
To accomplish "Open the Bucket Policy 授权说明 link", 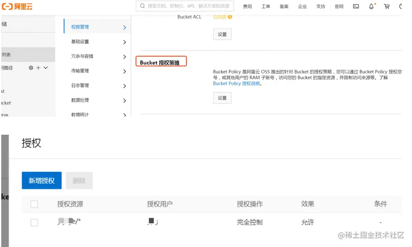I will 237,83.
